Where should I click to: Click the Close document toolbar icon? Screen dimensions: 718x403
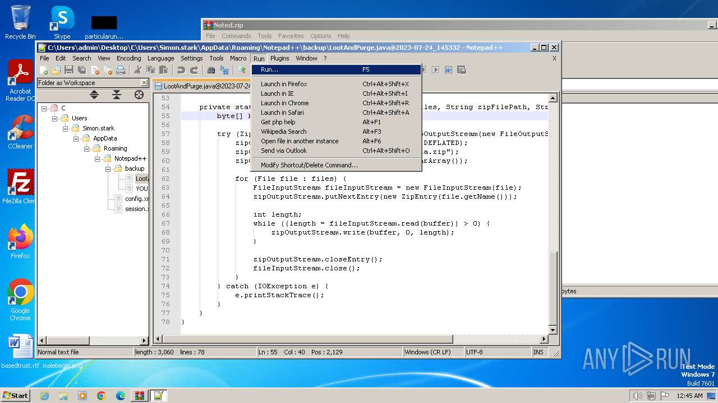click(x=95, y=70)
